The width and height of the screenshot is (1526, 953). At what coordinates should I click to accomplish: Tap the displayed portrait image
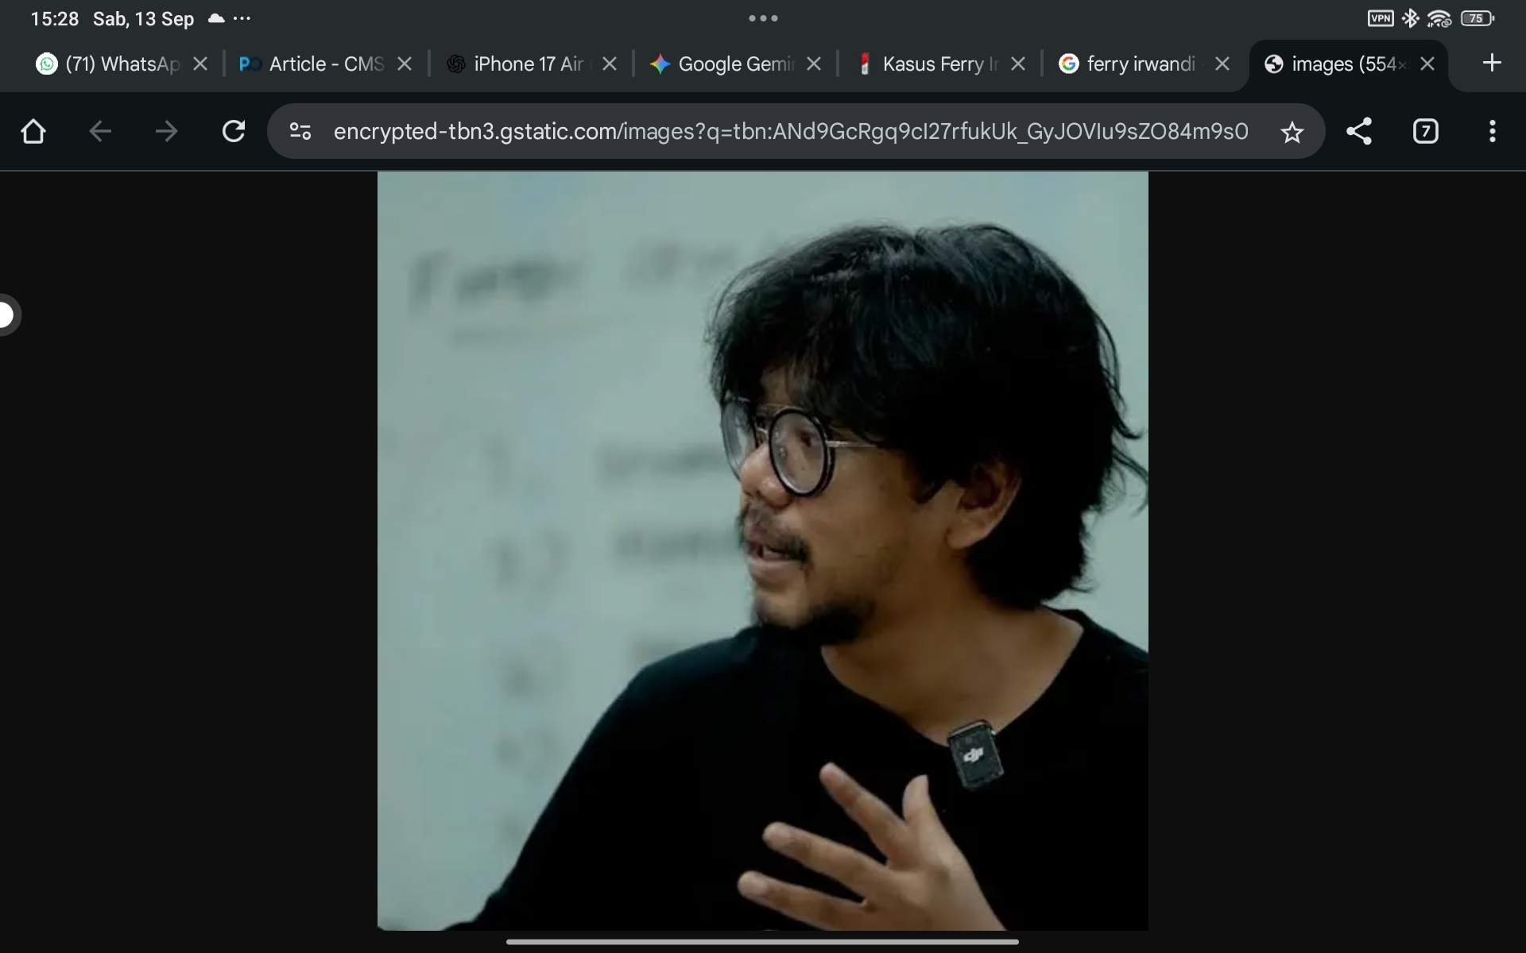tap(763, 550)
